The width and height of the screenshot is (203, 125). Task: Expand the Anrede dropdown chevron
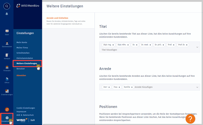click(197, 87)
